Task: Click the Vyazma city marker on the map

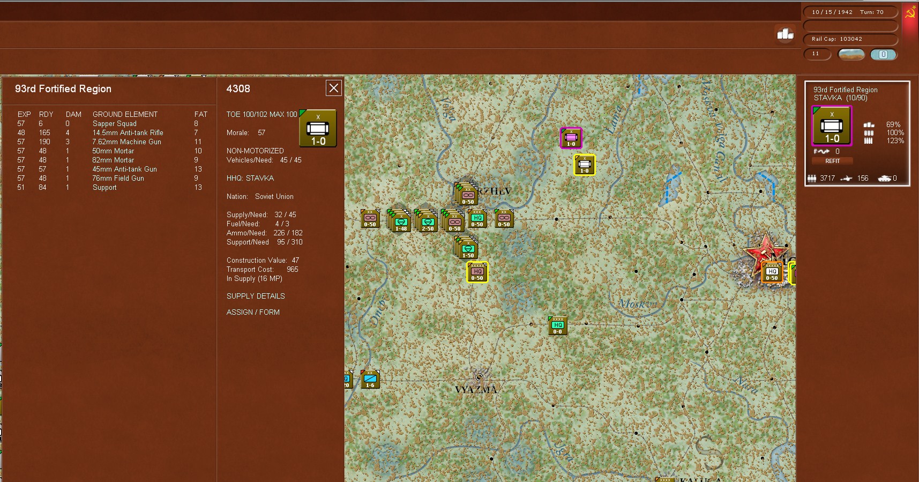Action: coord(479,377)
